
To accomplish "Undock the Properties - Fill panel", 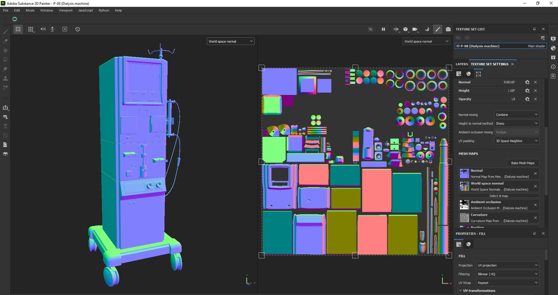I will [534, 233].
